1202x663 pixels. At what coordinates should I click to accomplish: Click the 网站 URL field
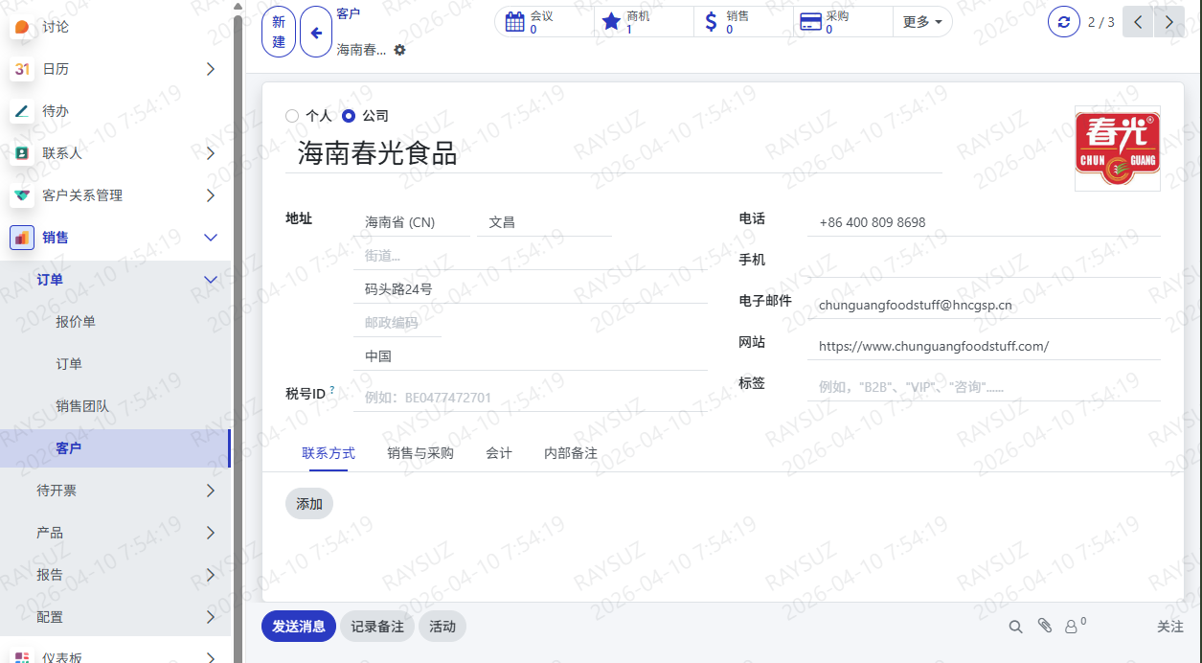point(984,347)
